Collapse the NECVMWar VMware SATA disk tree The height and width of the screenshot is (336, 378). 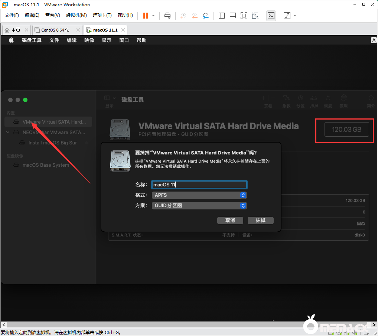pos(8,132)
